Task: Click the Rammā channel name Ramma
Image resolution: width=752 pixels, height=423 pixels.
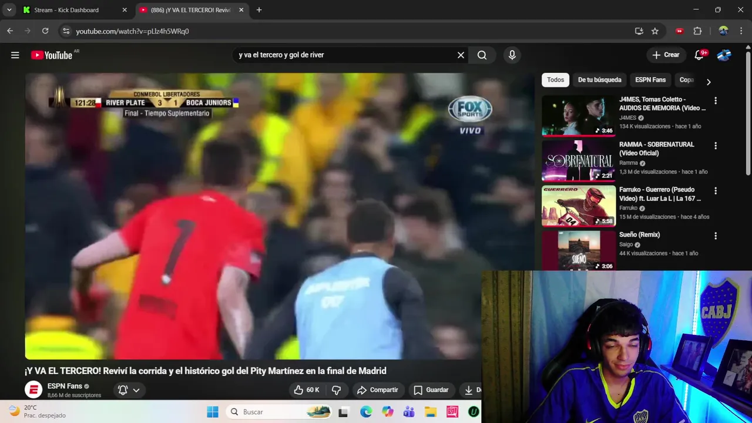Action: 628,163
